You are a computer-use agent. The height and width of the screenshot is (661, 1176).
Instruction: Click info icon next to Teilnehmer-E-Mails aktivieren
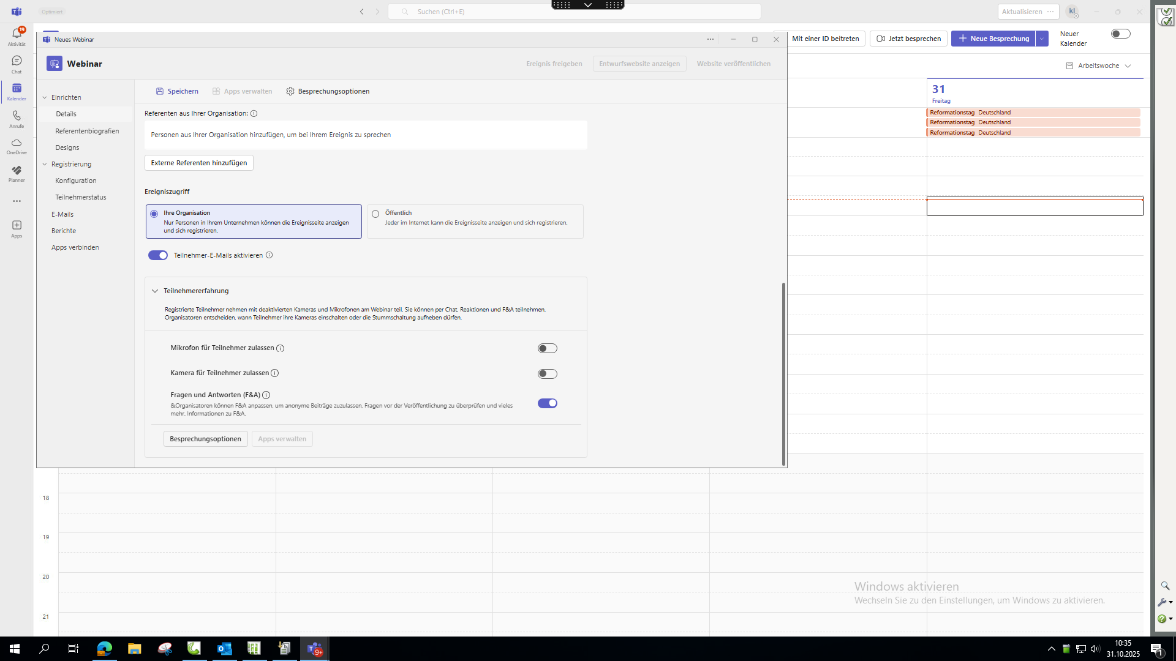[269, 255]
